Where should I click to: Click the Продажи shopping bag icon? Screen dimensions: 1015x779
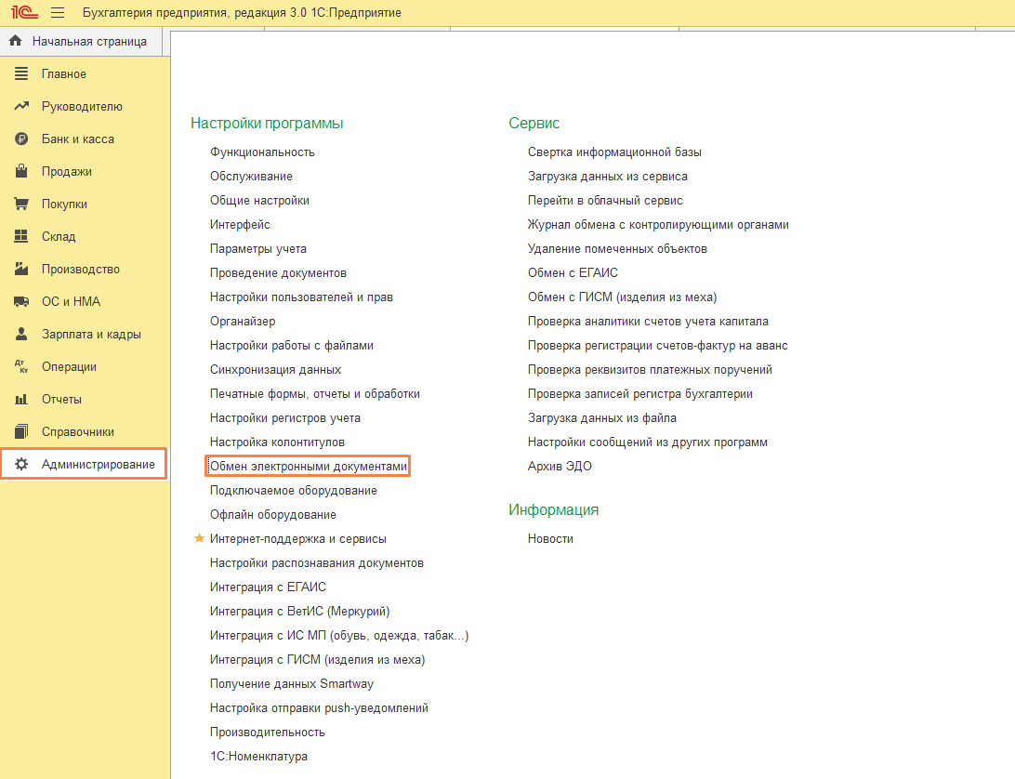(x=21, y=171)
